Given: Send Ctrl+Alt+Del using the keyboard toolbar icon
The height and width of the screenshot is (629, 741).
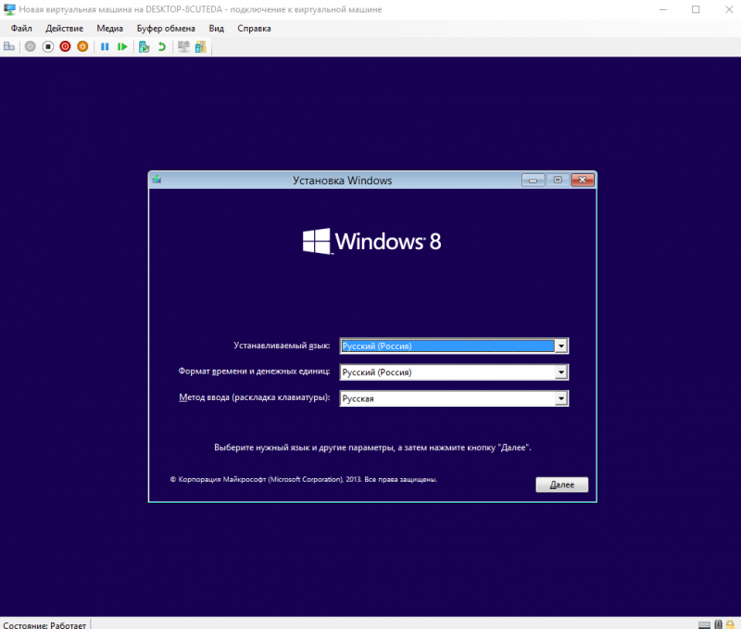Looking at the screenshot, I should (9, 46).
